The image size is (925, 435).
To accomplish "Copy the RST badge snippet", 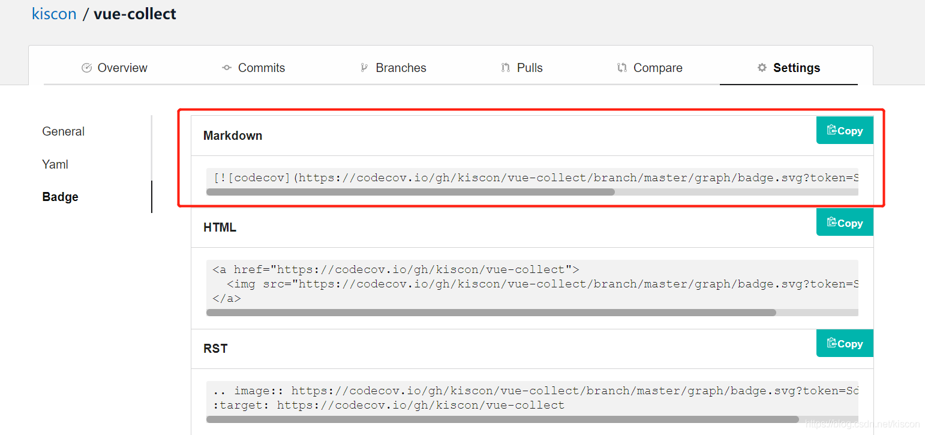I will pyautogui.click(x=845, y=343).
